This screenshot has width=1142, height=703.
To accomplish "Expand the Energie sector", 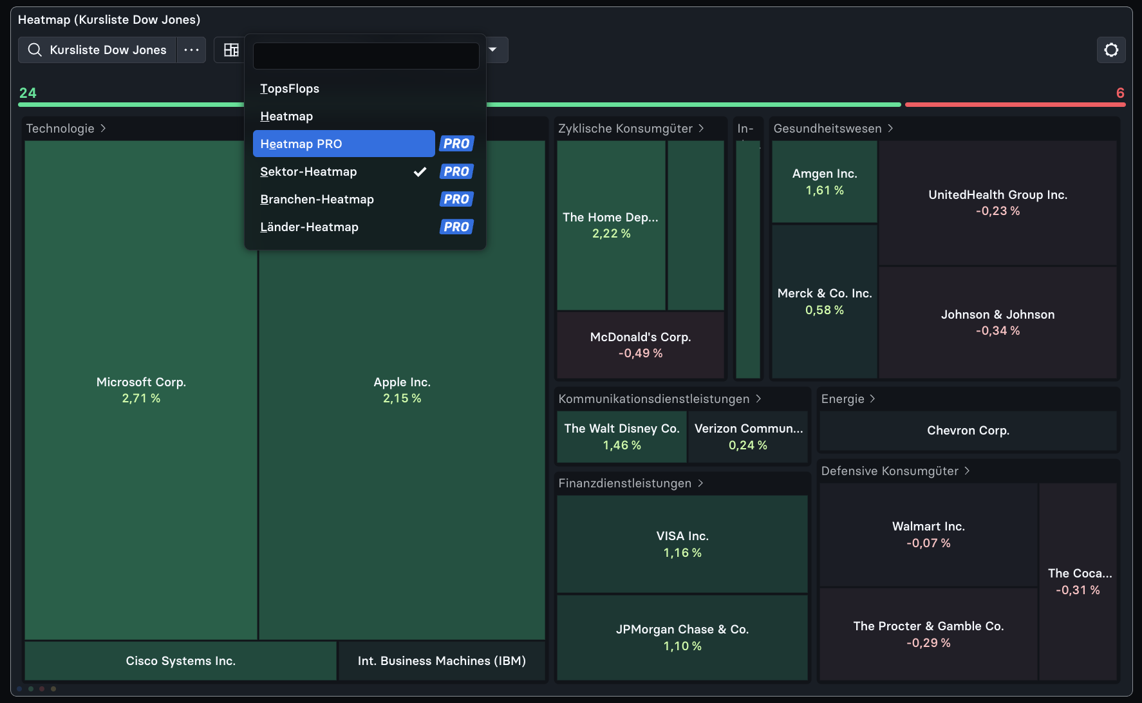I will [848, 398].
